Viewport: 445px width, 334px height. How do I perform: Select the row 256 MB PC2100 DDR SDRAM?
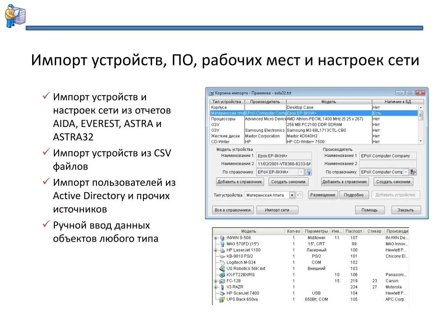314,124
